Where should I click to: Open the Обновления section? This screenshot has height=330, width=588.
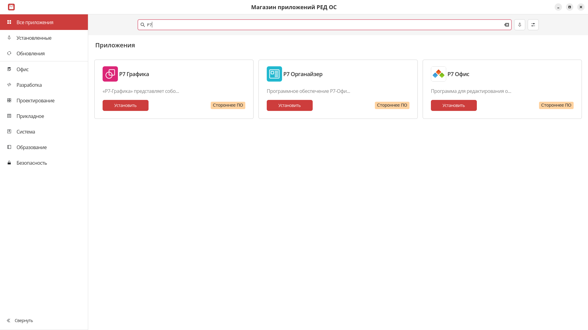tap(30, 53)
